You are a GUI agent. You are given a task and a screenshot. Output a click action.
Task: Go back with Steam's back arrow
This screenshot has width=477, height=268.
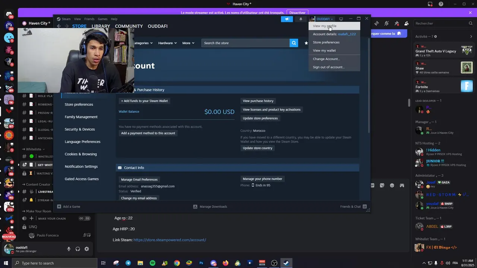pos(59,26)
